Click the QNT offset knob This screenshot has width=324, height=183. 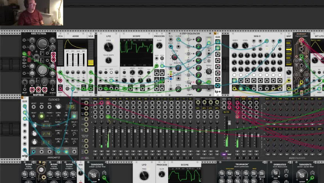(289, 72)
